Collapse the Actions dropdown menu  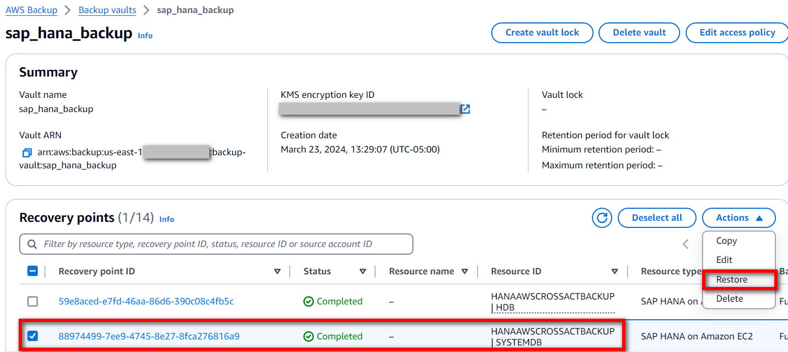tap(739, 218)
